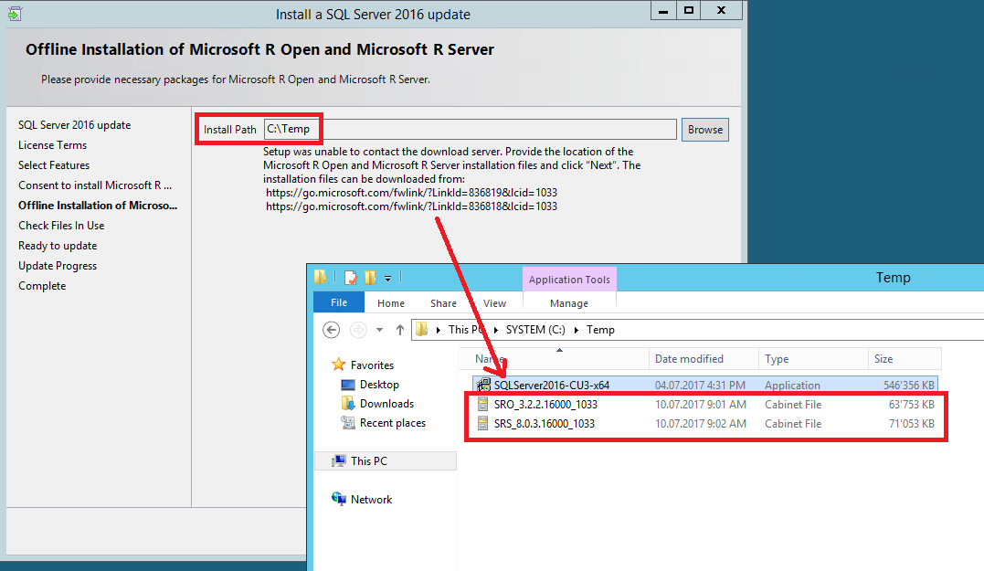Select Favorites in the navigation pane
This screenshot has height=571, width=984.
pos(372,365)
